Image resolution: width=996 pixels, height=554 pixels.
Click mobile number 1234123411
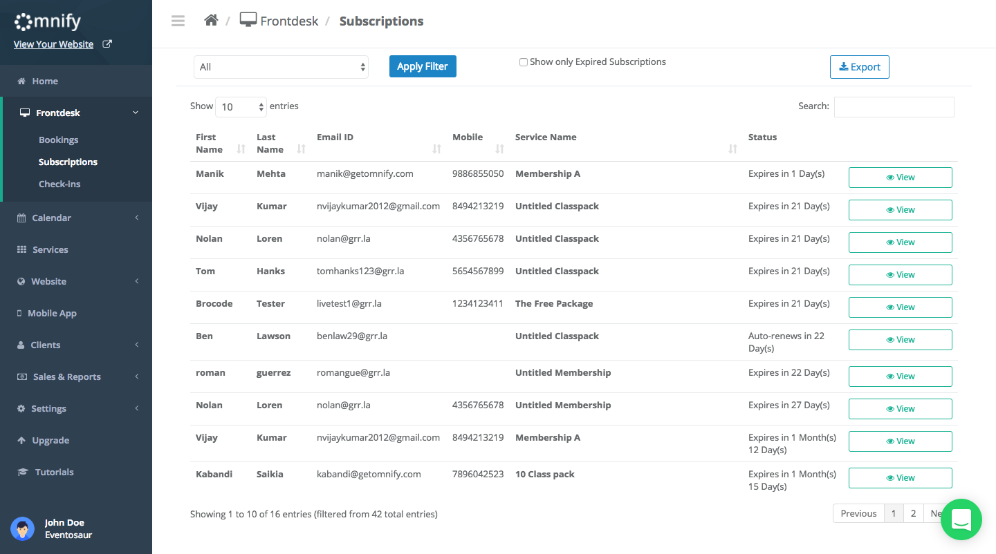[478, 304]
